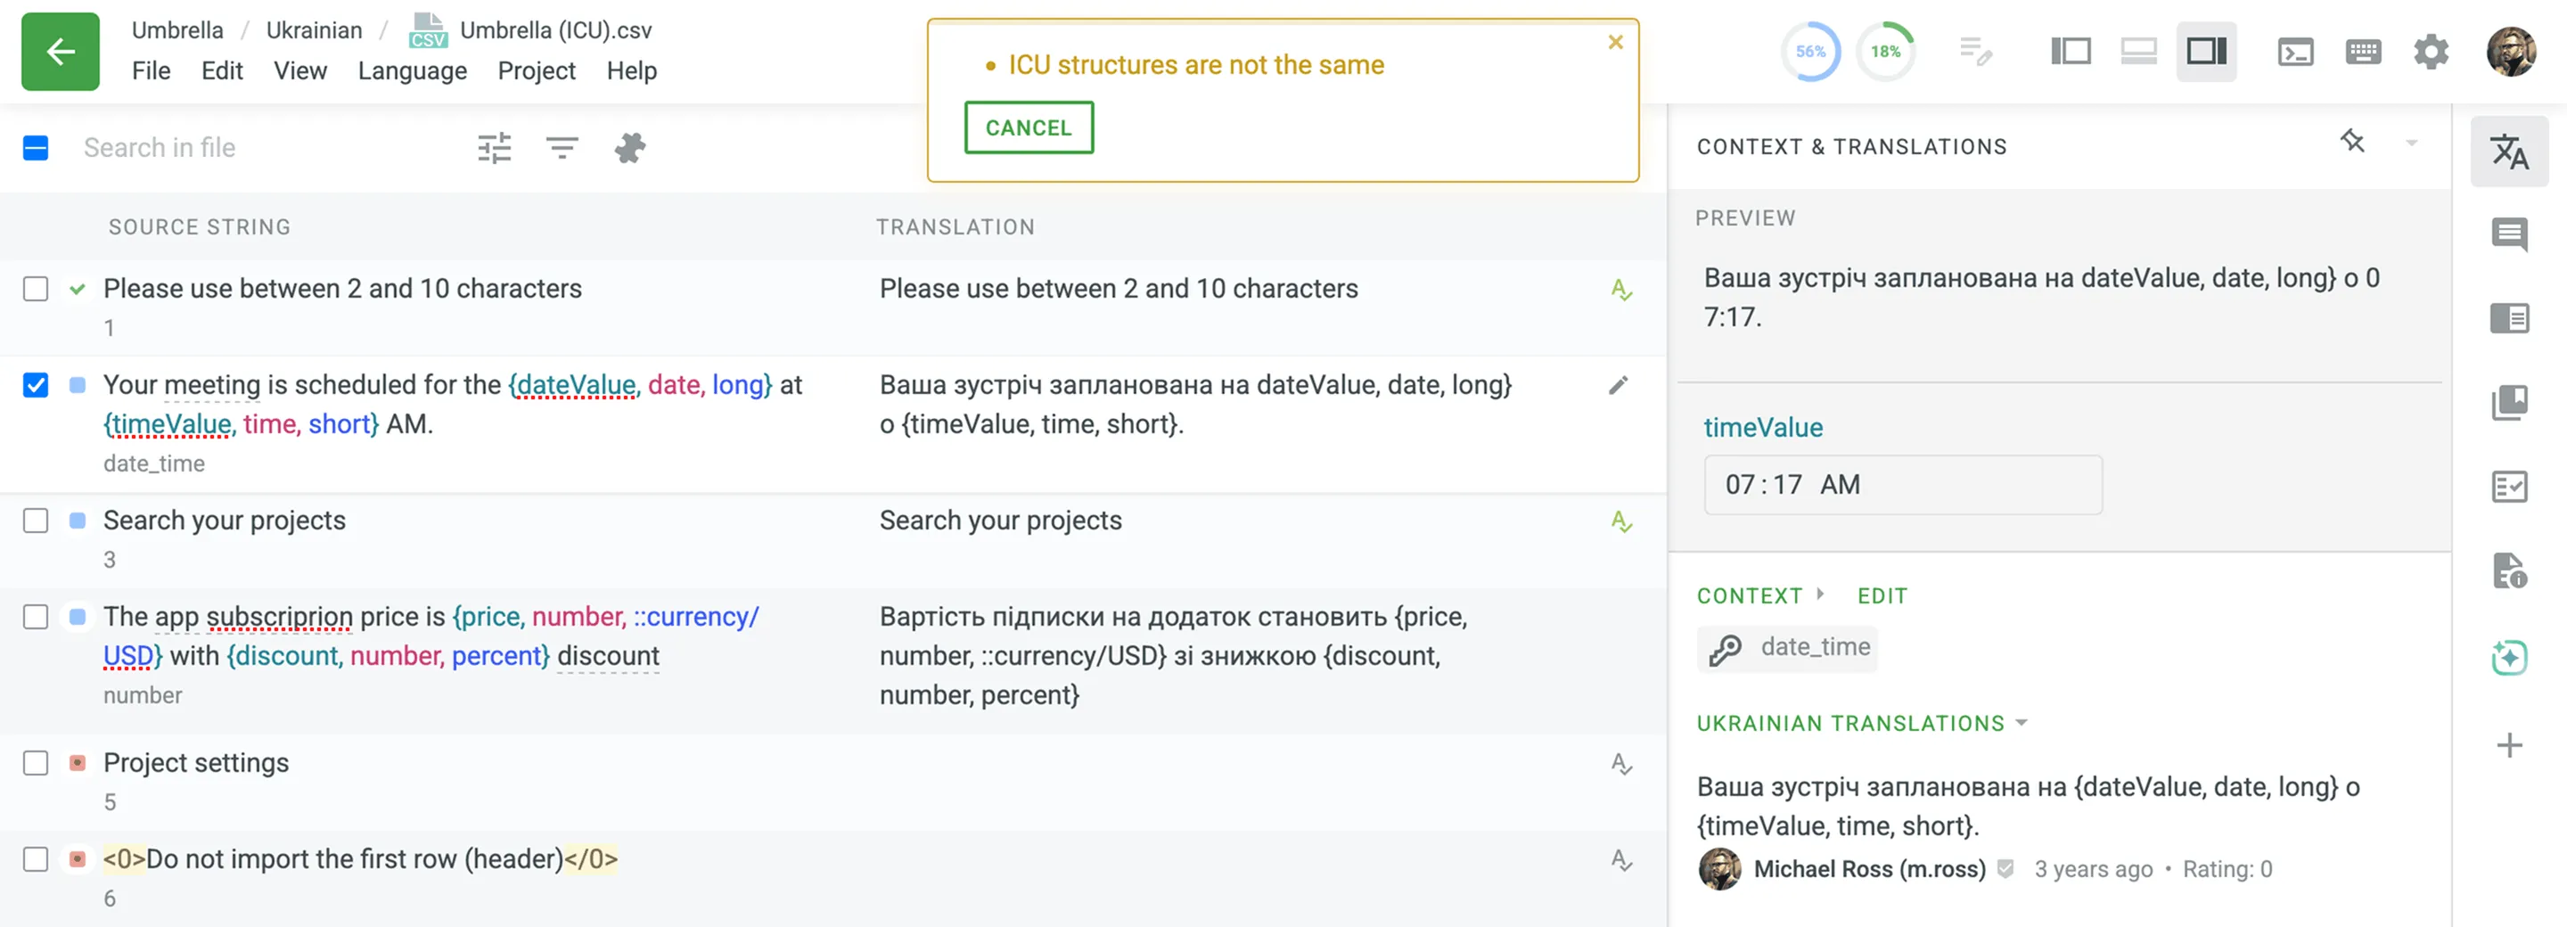Check the 'Project settings' string checkbox
2567x927 pixels.
pos(36,764)
